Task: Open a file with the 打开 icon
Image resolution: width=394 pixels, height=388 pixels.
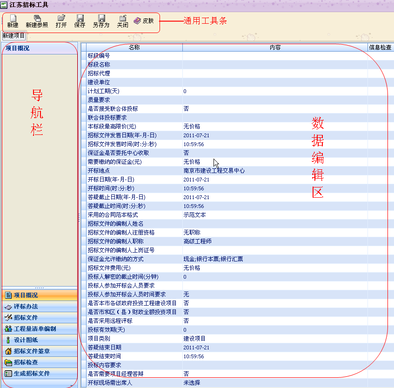Action: (x=61, y=18)
